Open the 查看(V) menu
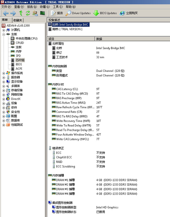 pyautogui.click(x=19, y=7)
